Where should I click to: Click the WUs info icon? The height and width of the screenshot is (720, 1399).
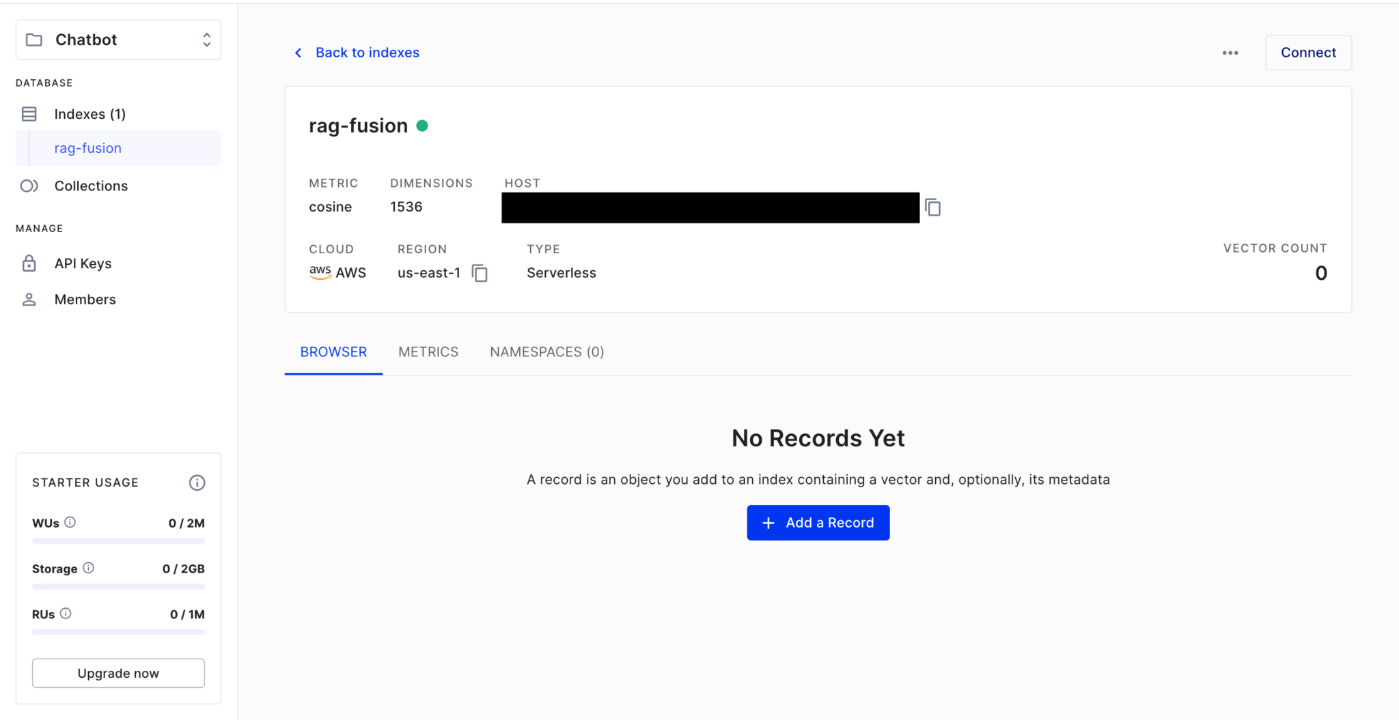[x=70, y=522]
